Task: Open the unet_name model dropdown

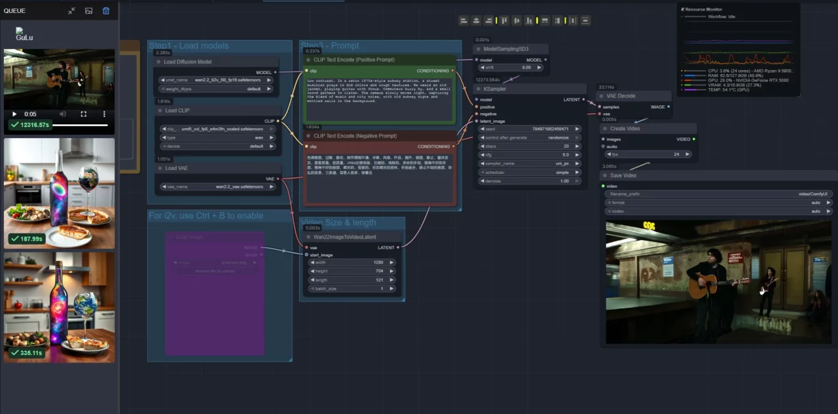Action: click(215, 80)
